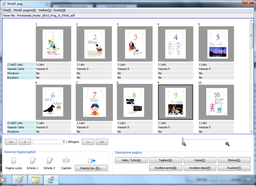Select page 5 thumbnail

[216, 44]
